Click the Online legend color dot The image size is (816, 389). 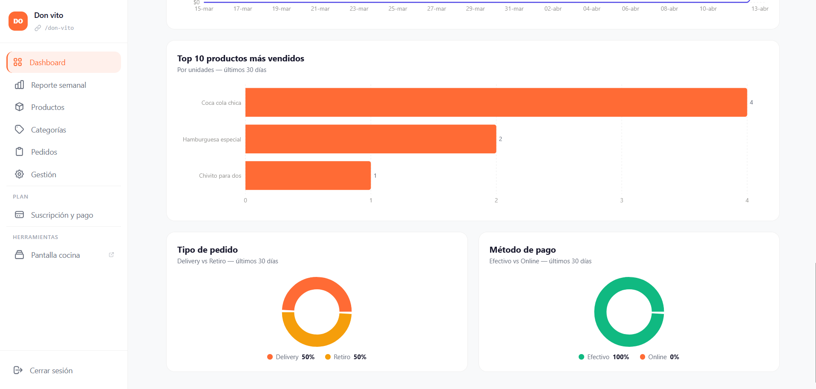coord(642,357)
